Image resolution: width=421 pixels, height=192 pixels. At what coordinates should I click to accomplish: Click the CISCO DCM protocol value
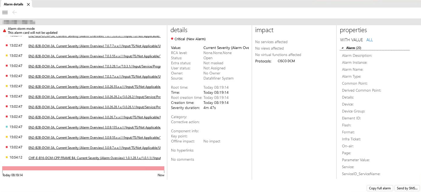click(286, 61)
